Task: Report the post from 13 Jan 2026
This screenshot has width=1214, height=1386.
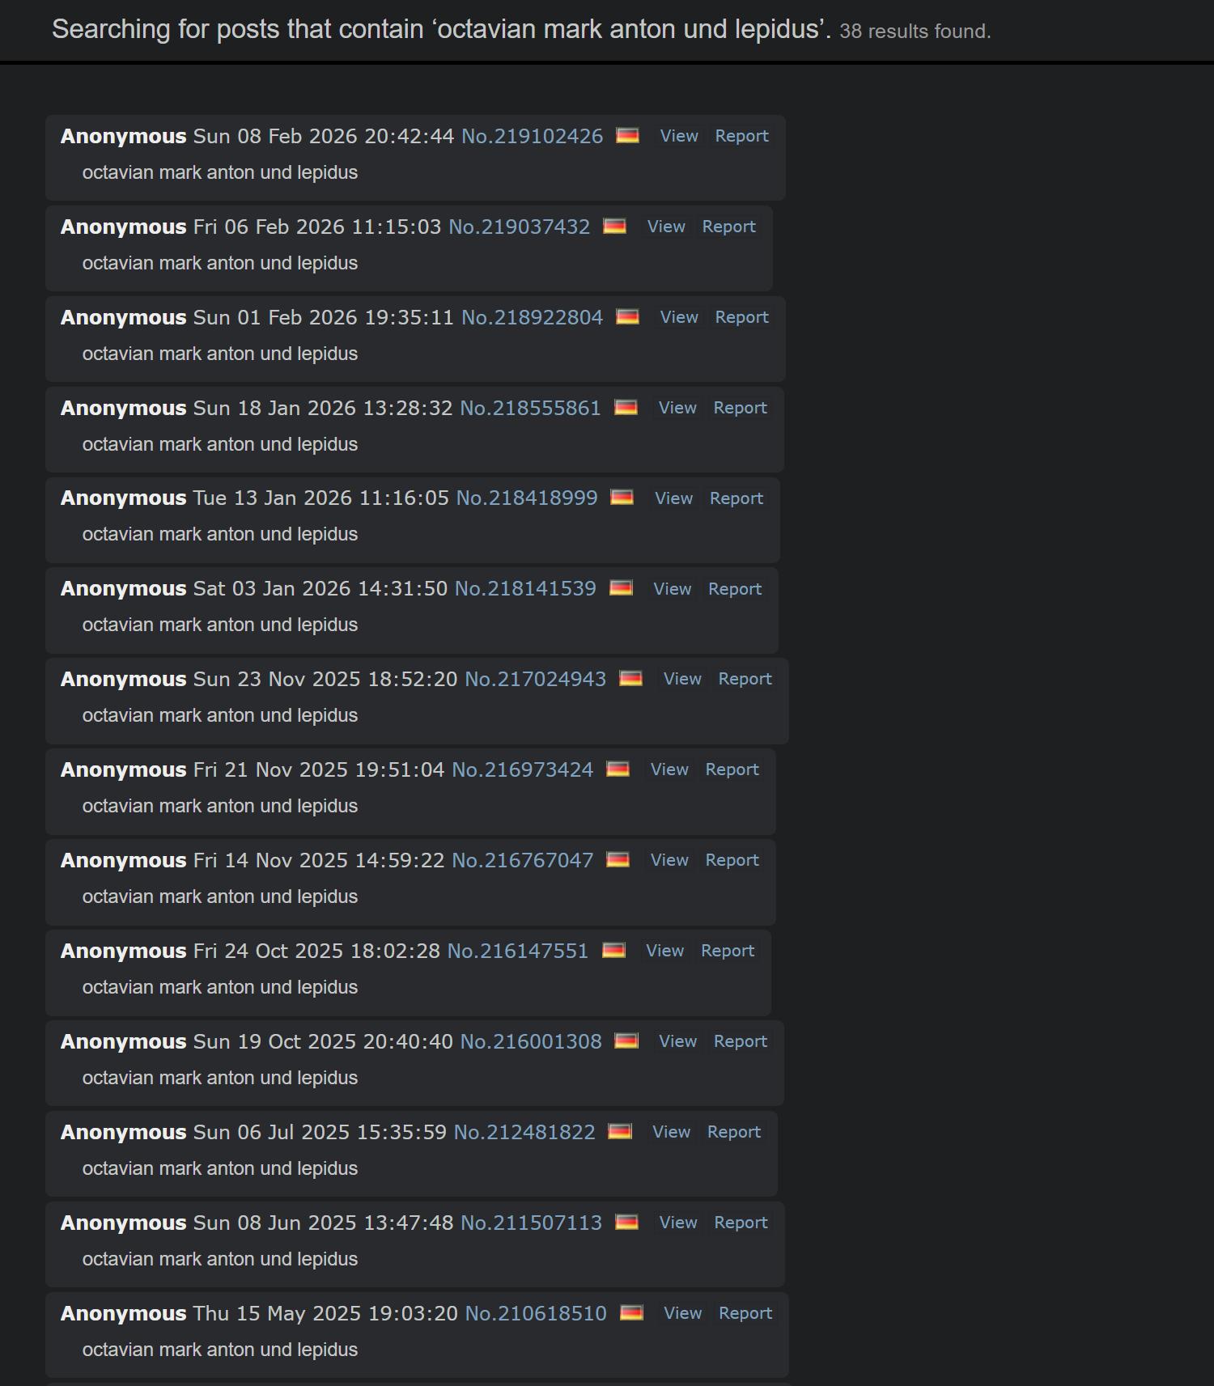Action: (736, 498)
